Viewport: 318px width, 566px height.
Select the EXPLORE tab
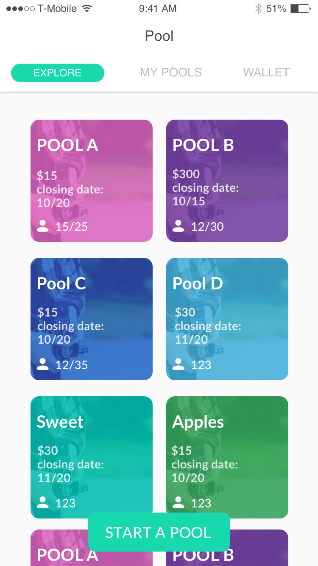(58, 73)
